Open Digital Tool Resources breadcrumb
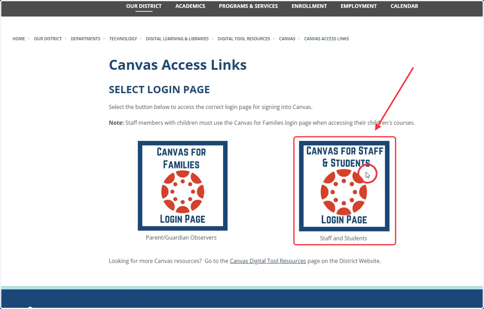 click(x=244, y=39)
